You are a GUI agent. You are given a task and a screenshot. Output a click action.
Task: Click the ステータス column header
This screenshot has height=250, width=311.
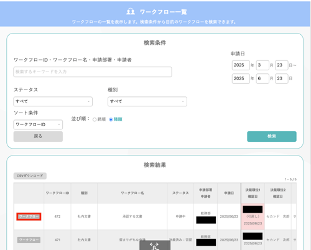[180, 193]
